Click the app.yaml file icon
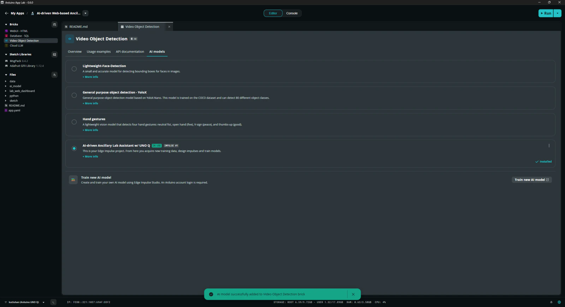This screenshot has width=565, height=307. (6, 110)
